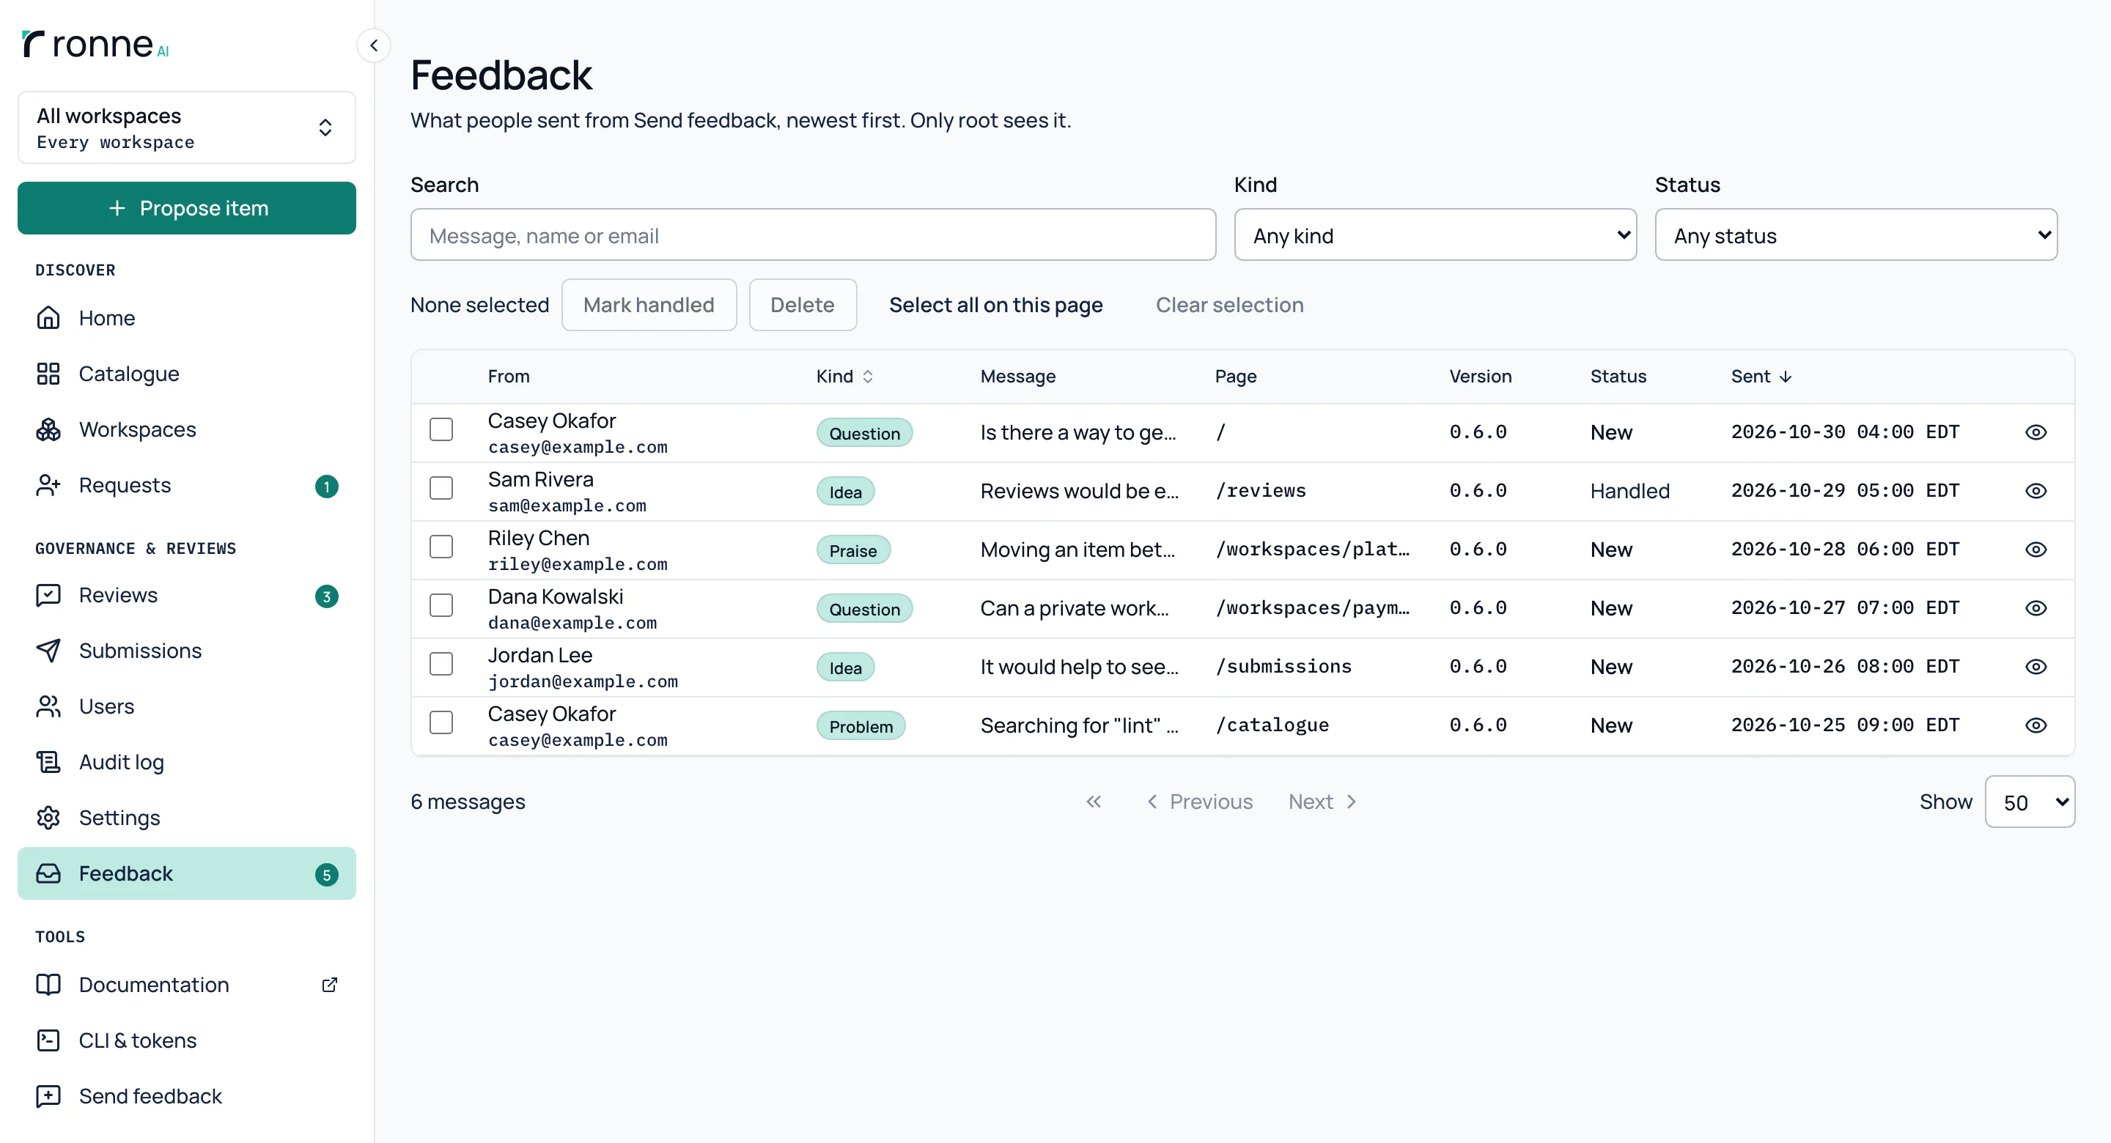View Riley Chen's feedback via eye icon

click(2036, 550)
